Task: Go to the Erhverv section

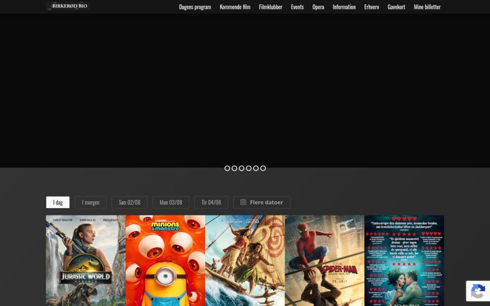Action: click(x=372, y=7)
